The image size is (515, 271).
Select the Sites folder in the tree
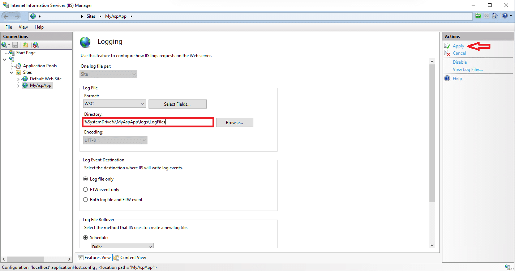pyautogui.click(x=27, y=72)
